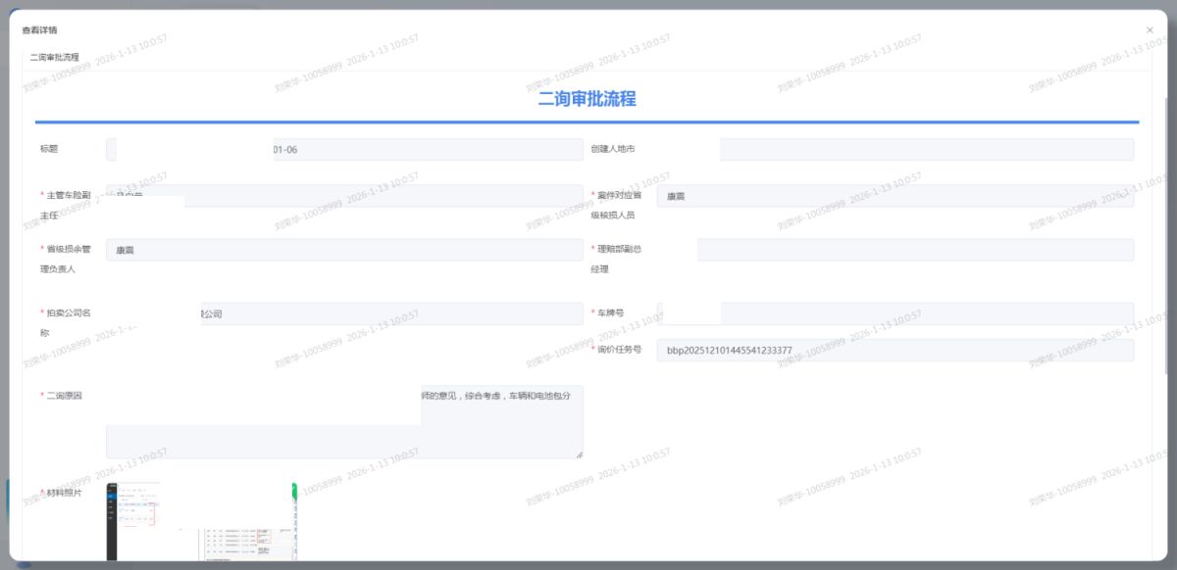The height and width of the screenshot is (570, 1177).
Task: Click the 询价任务号 label text
Action: [x=619, y=350]
